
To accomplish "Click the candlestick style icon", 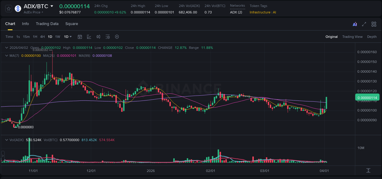I will [x=98, y=37].
